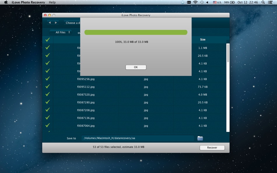Select file name f0095256.jpg
Screen dimensions: 277x173
click(86, 79)
